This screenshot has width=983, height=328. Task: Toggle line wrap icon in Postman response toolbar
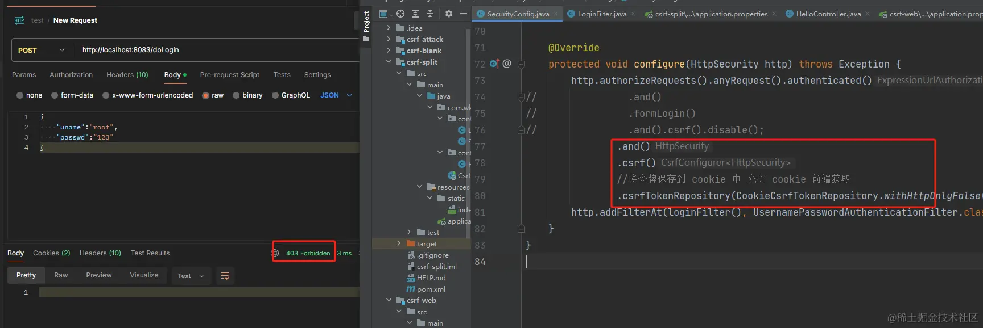tap(225, 276)
